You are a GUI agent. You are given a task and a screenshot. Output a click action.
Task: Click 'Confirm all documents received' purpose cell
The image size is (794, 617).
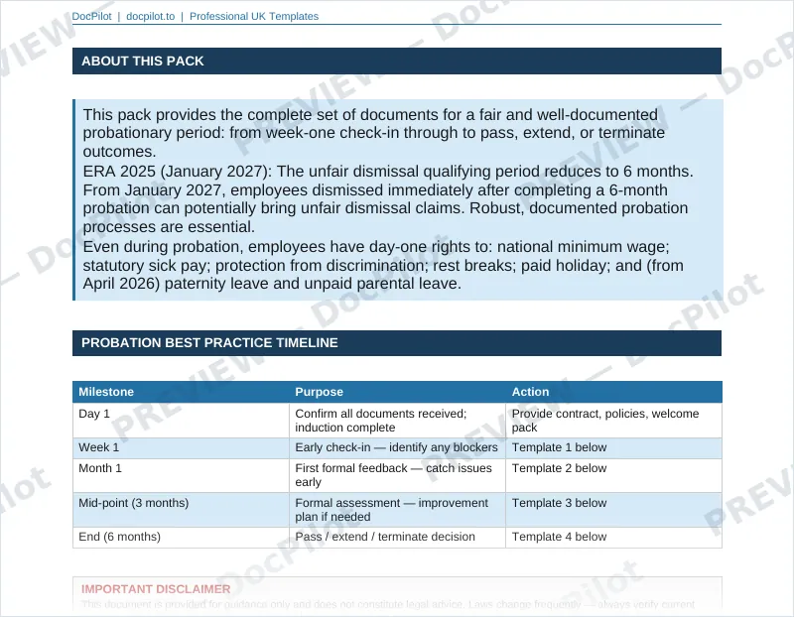(397, 421)
